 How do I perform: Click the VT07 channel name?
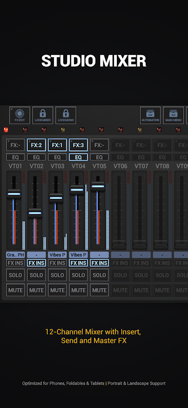pos(141,166)
